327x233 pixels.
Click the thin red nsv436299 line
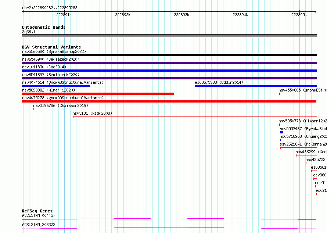tap(306, 155)
